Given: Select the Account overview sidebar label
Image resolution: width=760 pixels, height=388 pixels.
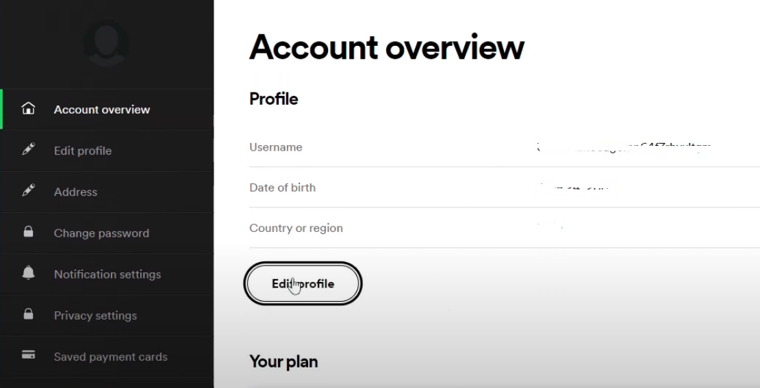Looking at the screenshot, I should point(102,109).
